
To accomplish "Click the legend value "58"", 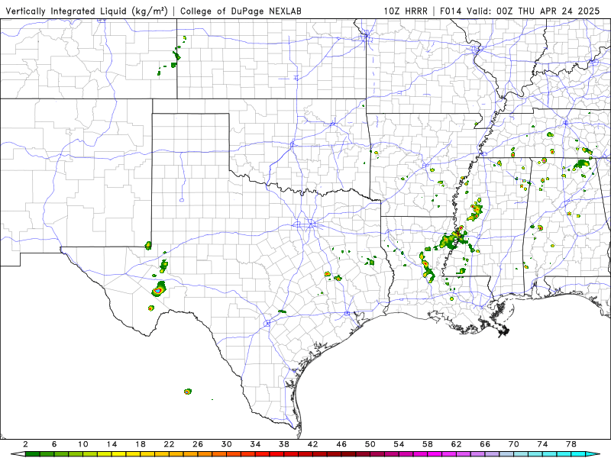I will (428, 444).
